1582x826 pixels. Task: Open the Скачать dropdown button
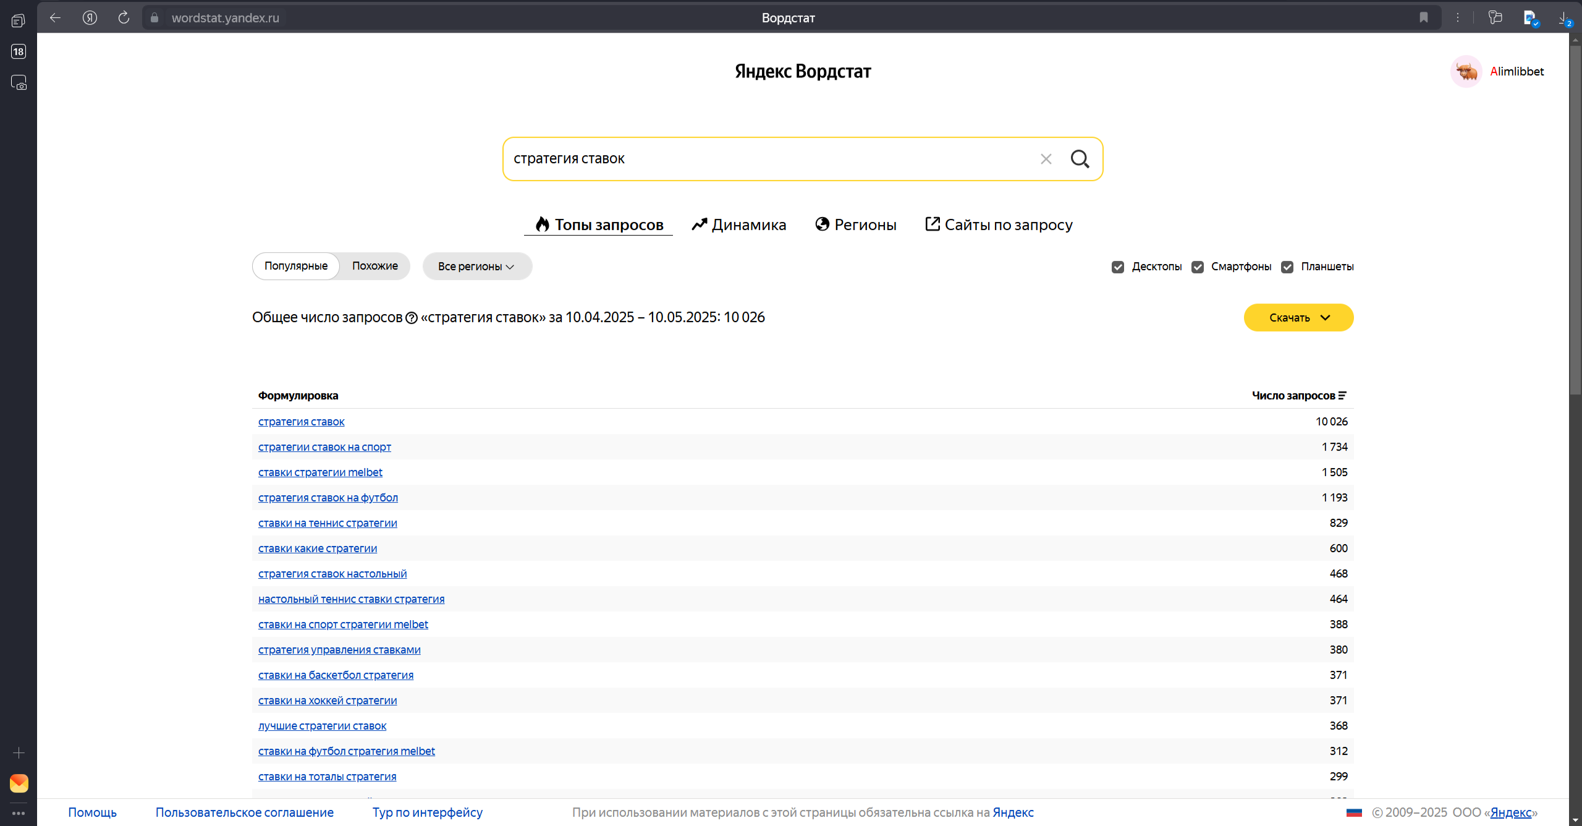click(1298, 318)
